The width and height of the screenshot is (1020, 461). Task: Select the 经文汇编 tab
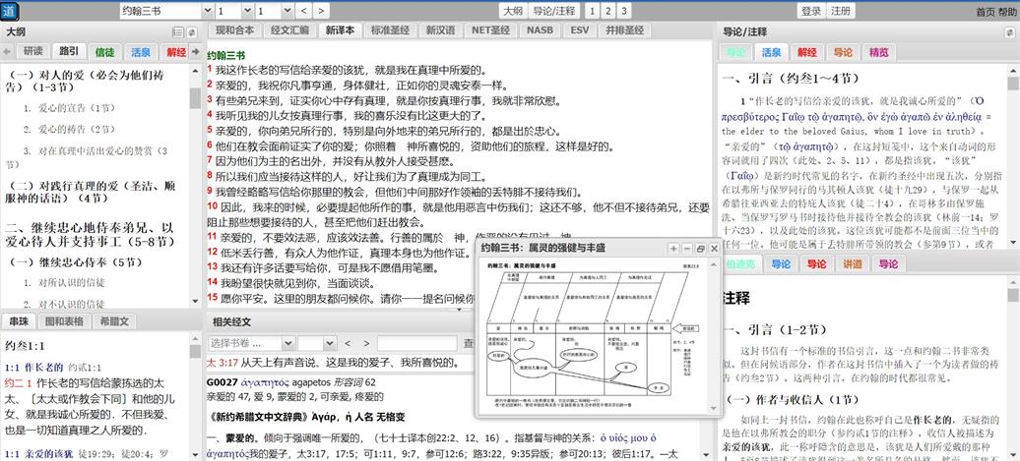(289, 30)
